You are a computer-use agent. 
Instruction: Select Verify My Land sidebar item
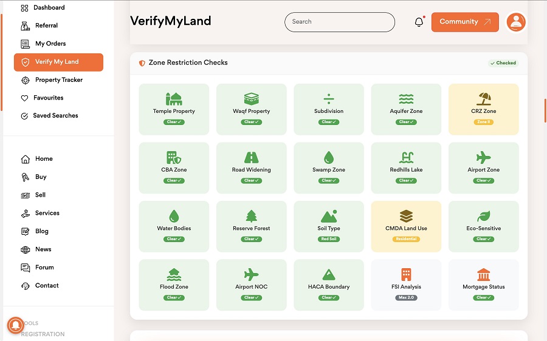[58, 62]
